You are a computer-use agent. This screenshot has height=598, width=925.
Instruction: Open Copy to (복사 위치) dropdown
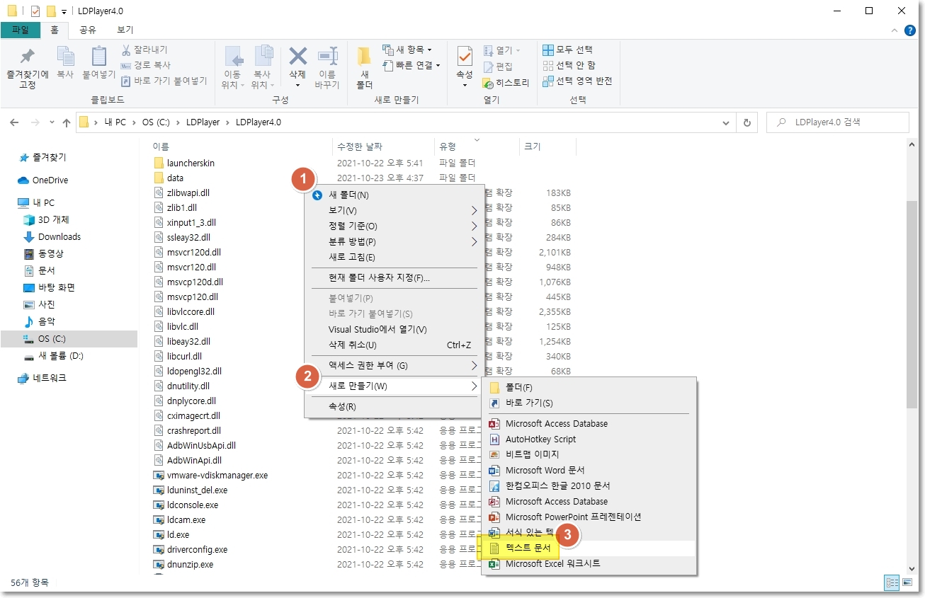point(262,68)
